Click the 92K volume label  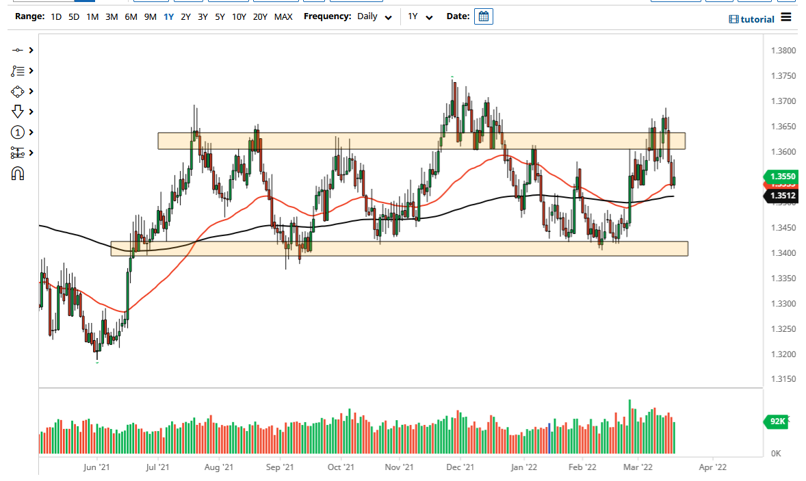(777, 423)
